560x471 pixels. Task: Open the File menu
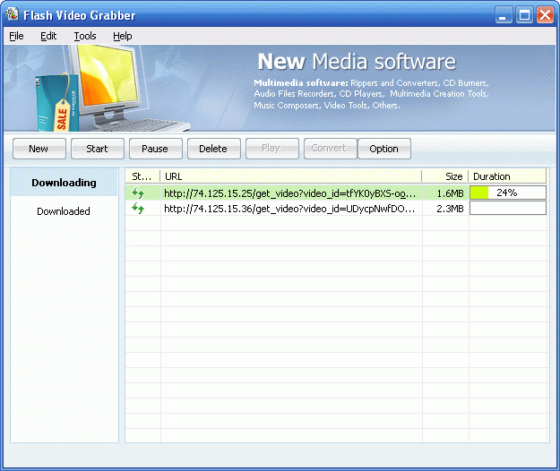tap(16, 36)
